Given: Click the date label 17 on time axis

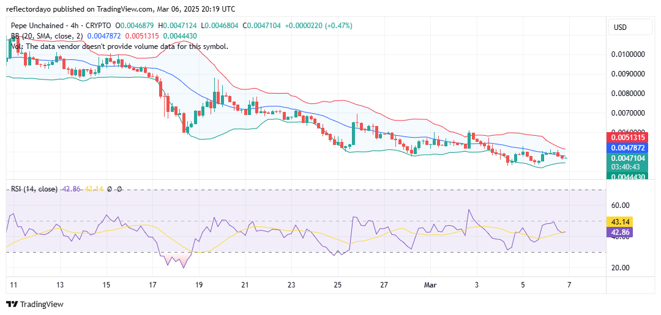Looking at the screenshot, I should (x=152, y=284).
